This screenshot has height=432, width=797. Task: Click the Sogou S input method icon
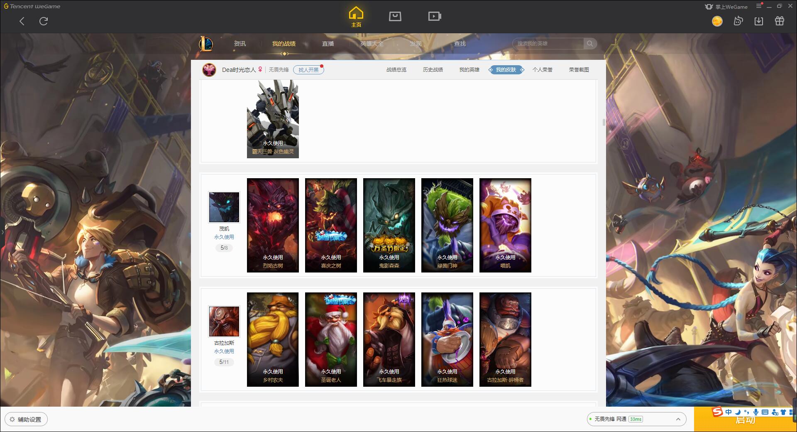(717, 412)
